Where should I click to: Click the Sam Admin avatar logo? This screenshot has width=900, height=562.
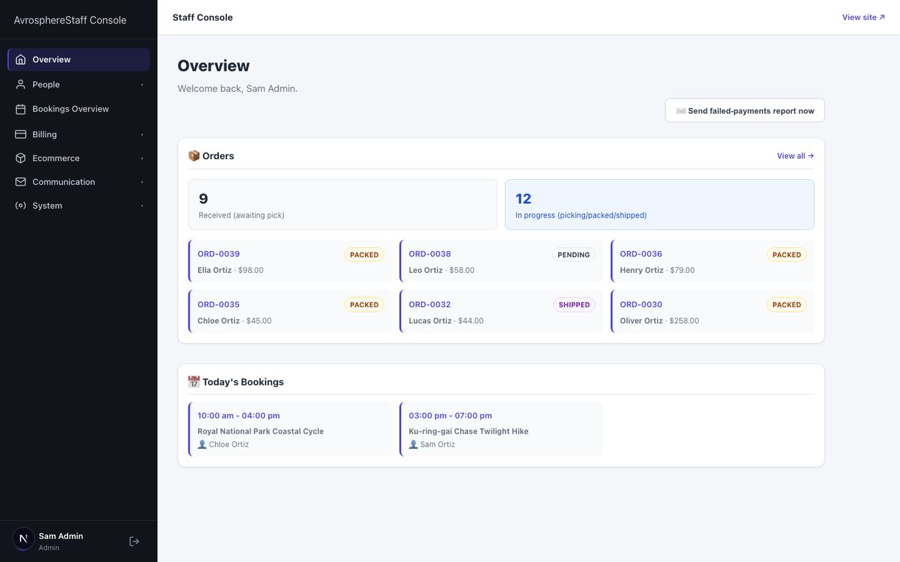point(24,539)
